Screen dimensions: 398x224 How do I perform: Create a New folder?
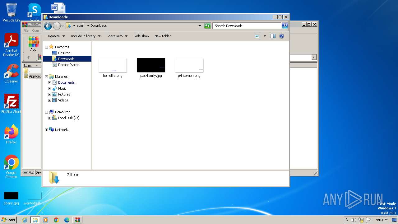pyautogui.click(x=163, y=36)
